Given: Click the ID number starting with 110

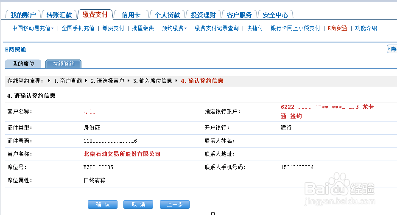Looking at the screenshot, I should coord(110,141).
